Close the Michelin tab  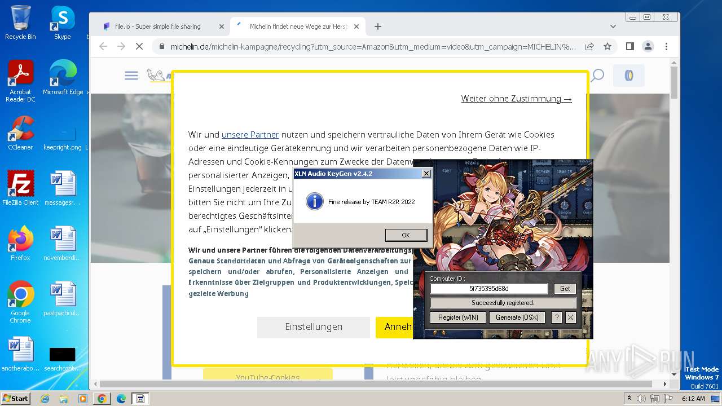tap(357, 27)
